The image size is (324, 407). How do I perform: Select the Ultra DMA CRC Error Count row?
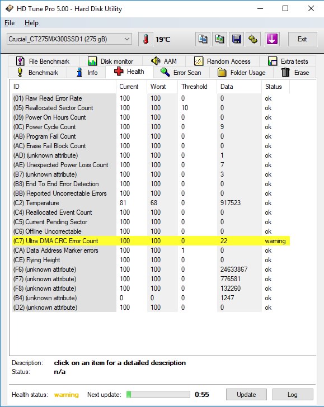151,241
